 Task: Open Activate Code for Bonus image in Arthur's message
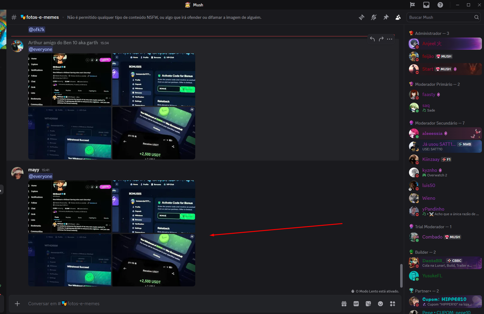pyautogui.click(x=154, y=79)
